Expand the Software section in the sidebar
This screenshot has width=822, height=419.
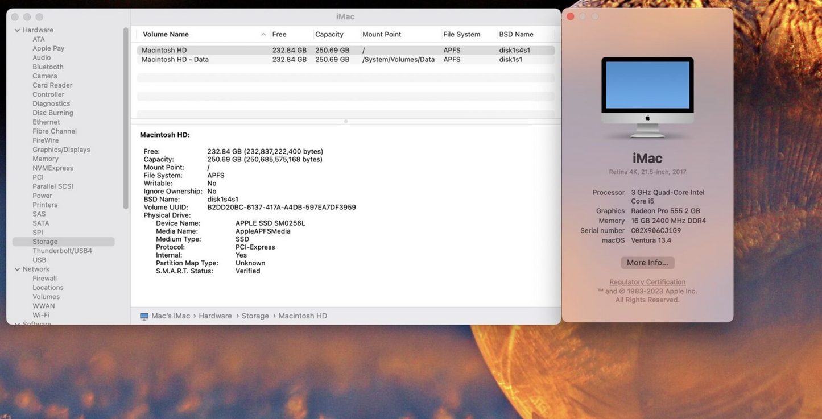16,324
